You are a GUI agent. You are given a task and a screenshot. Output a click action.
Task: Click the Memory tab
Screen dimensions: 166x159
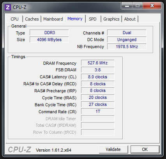pyautogui.click(x=75, y=19)
